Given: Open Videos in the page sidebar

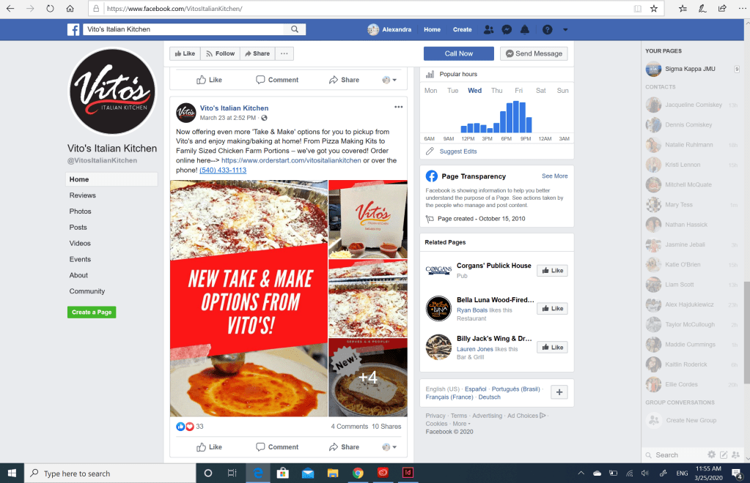Looking at the screenshot, I should coord(80,243).
